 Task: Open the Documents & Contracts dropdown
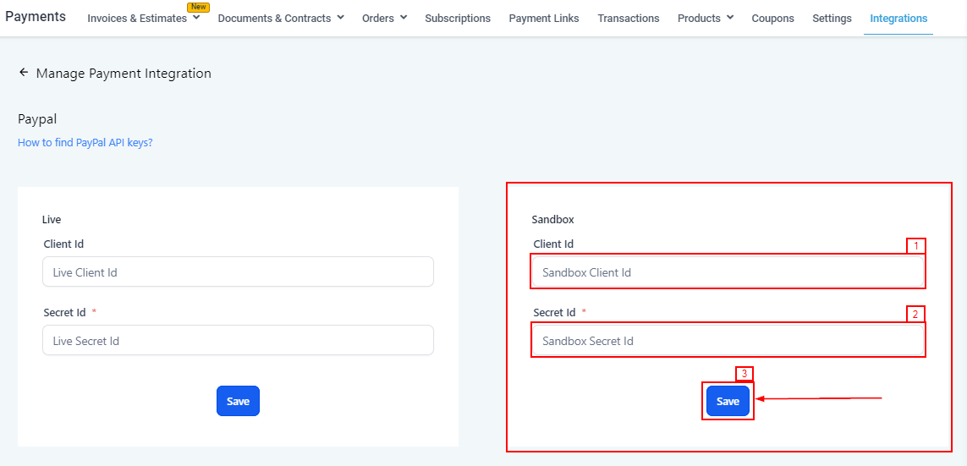point(340,17)
